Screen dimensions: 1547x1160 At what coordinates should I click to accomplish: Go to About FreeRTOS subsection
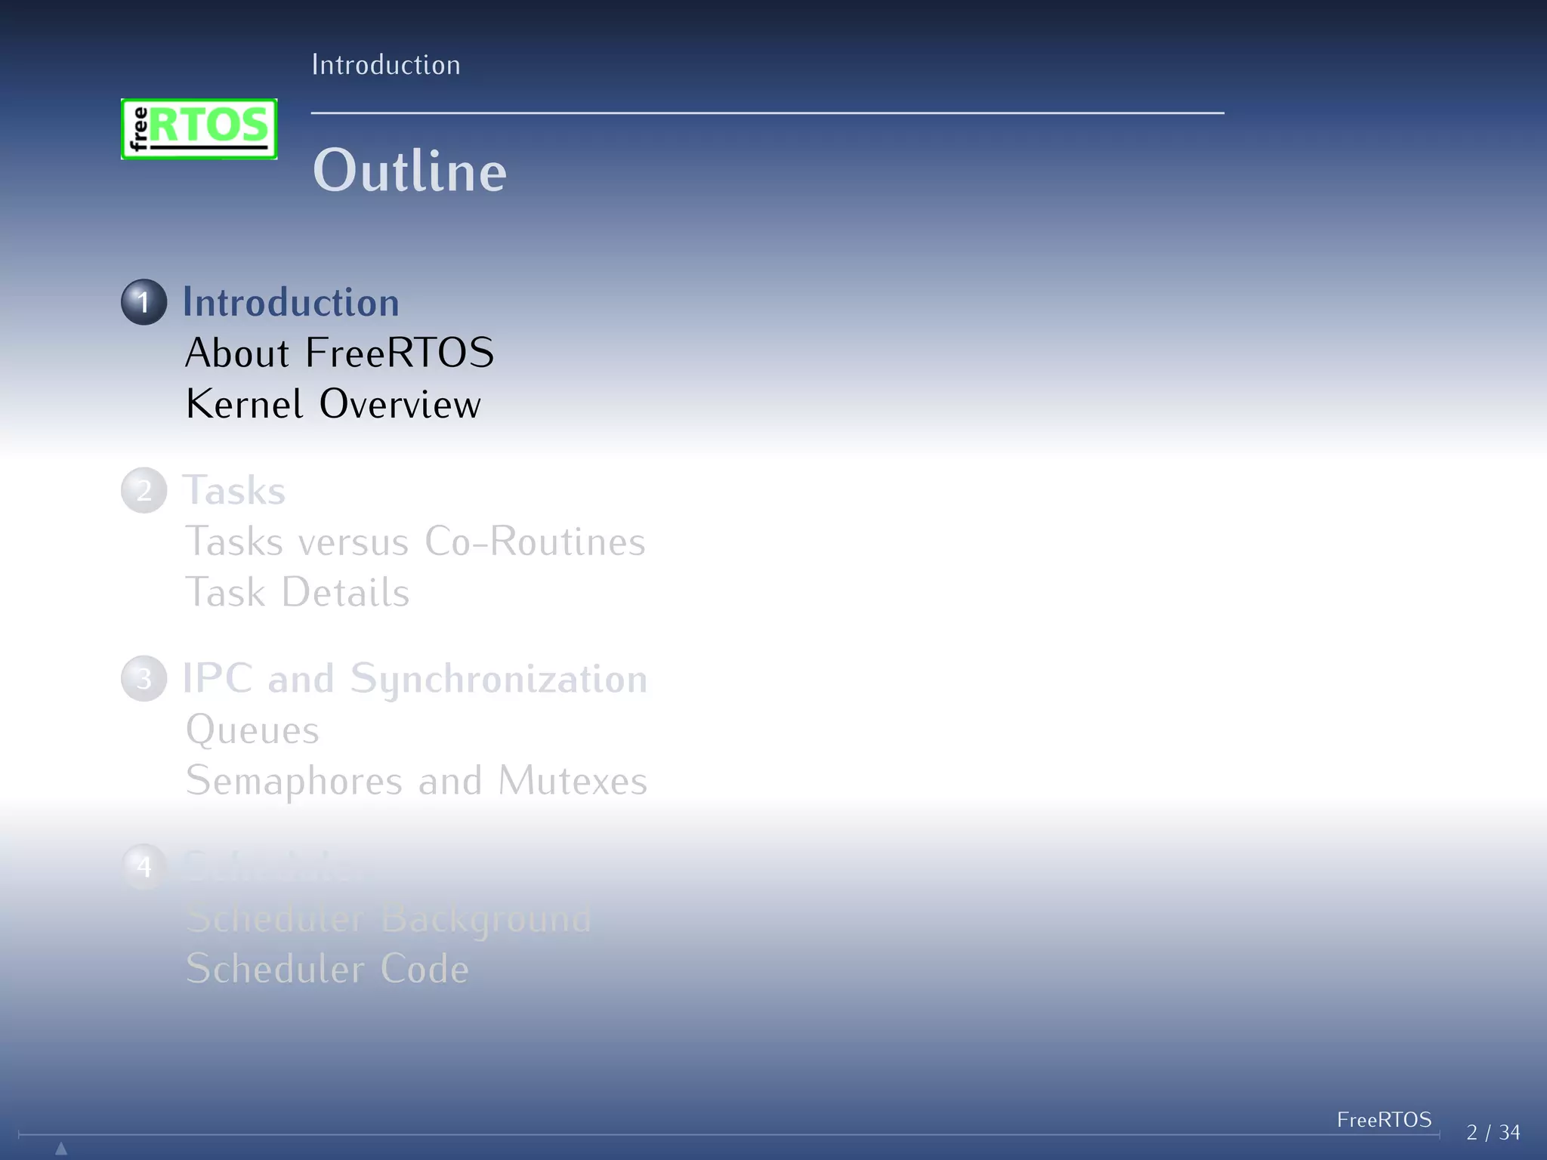[x=340, y=353]
